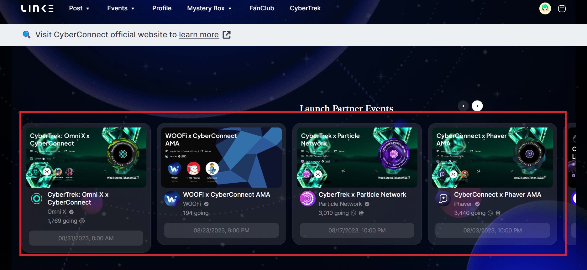Viewport: 587px width, 270px height.
Task: Click the 08/31/2023, 8:00 AM button
Action: (86, 238)
